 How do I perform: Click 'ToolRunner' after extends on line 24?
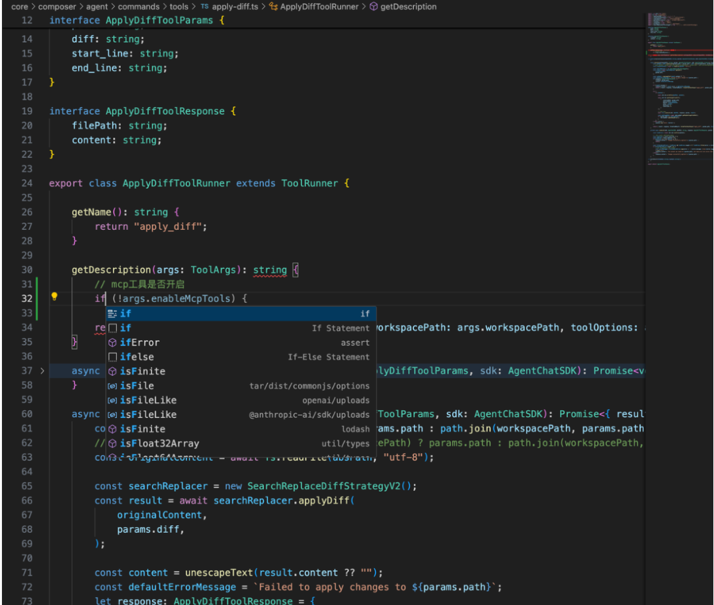tap(309, 184)
